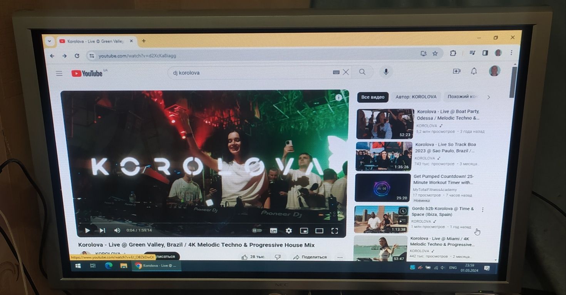
Task: Like the video with 28 тыс.
Action: [x=253, y=257]
